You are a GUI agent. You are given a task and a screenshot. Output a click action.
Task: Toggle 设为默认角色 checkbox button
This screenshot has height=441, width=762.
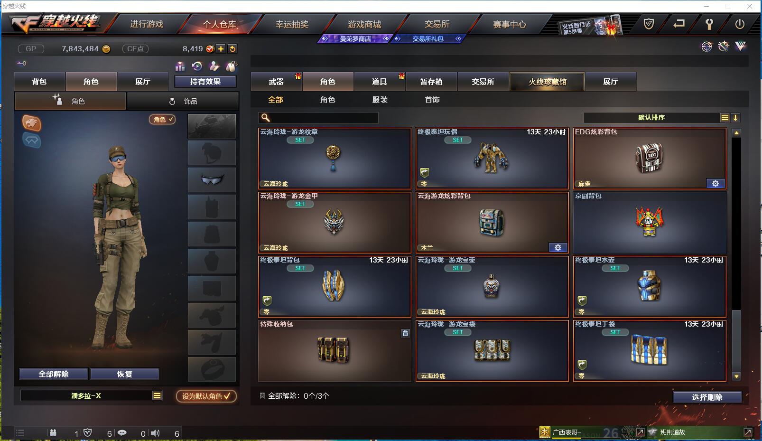[206, 396]
